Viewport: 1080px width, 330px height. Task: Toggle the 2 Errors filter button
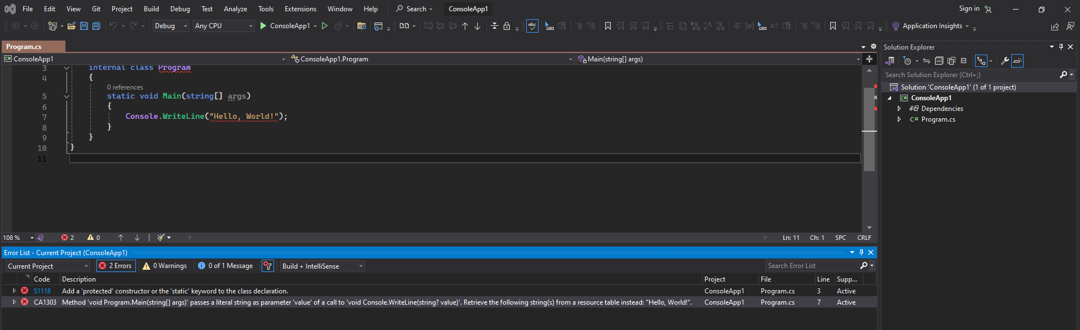point(116,266)
